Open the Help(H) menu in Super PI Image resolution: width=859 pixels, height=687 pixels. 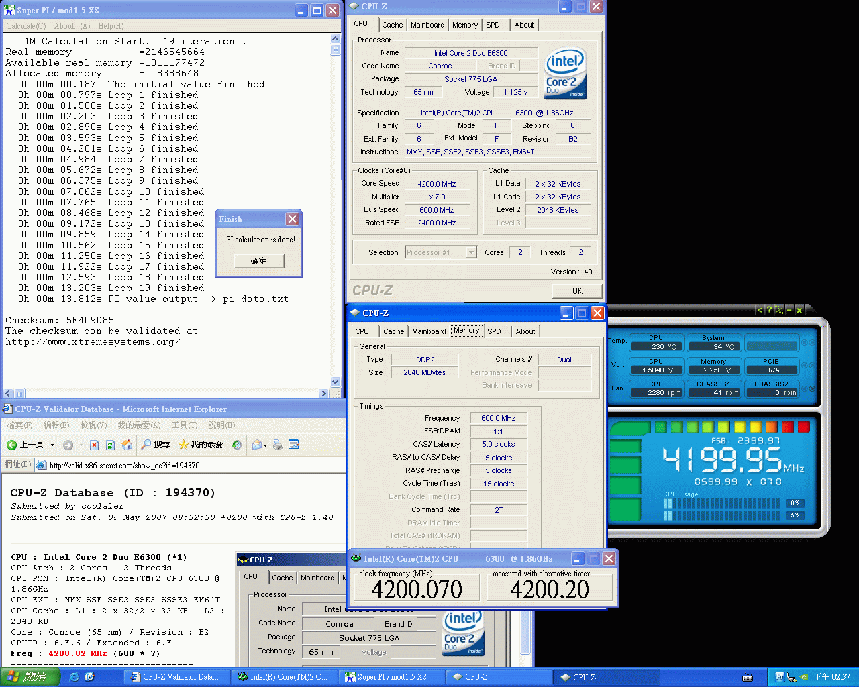111,26
